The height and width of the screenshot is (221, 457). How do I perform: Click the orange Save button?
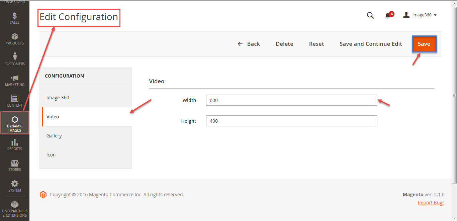coord(424,44)
